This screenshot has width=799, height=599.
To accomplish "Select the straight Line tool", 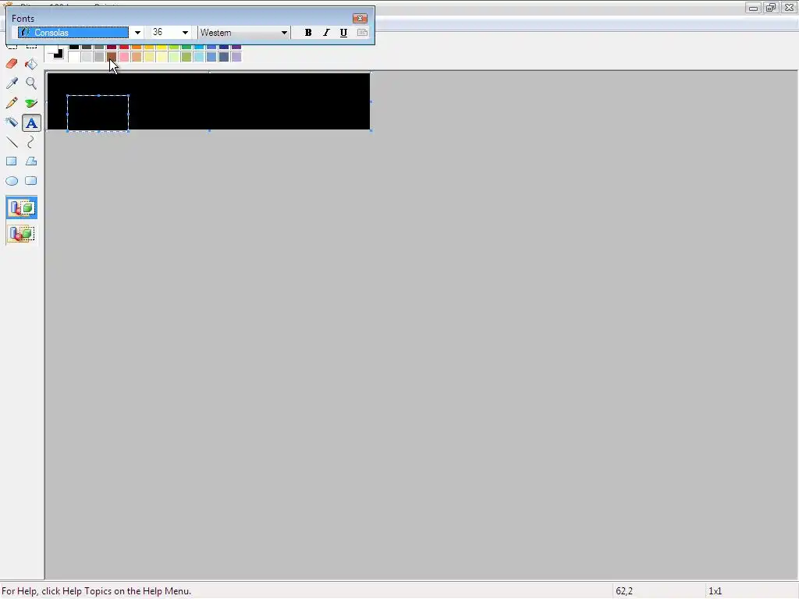I will (12, 142).
